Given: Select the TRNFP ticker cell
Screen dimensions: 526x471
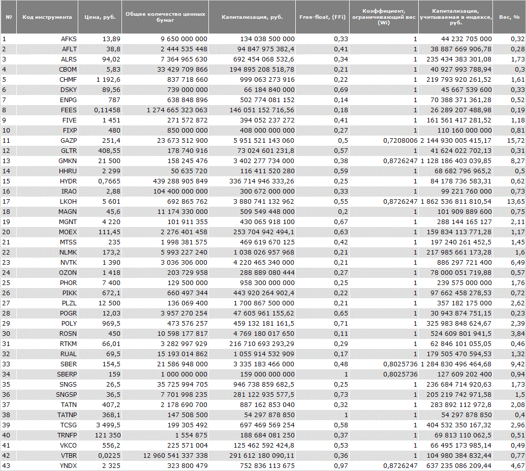Looking at the screenshot, I should 47,435.
